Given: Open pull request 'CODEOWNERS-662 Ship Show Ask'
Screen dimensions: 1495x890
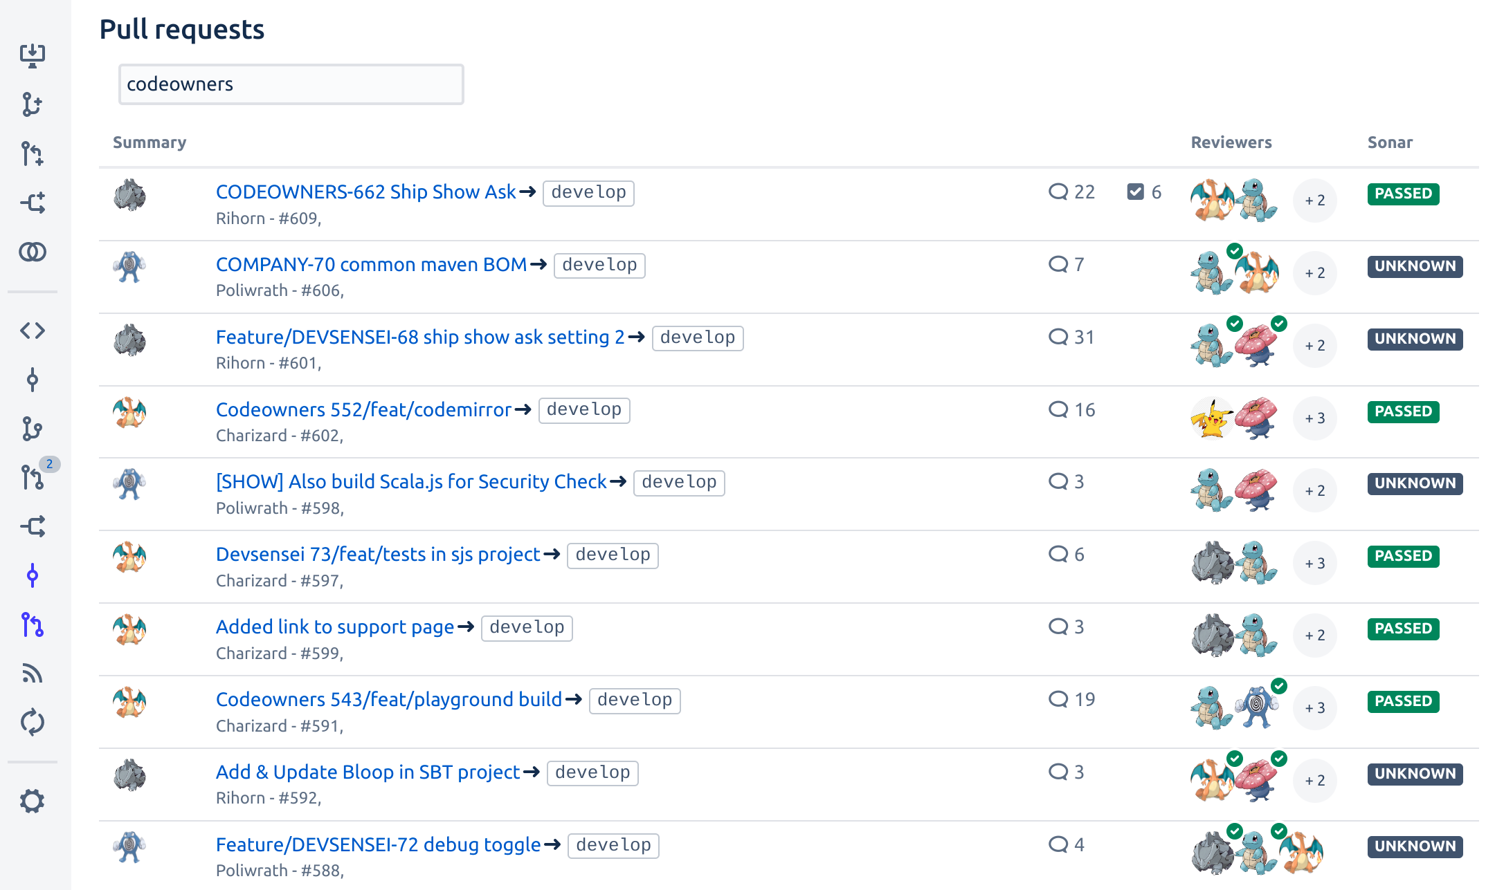Looking at the screenshot, I should click(x=366, y=192).
